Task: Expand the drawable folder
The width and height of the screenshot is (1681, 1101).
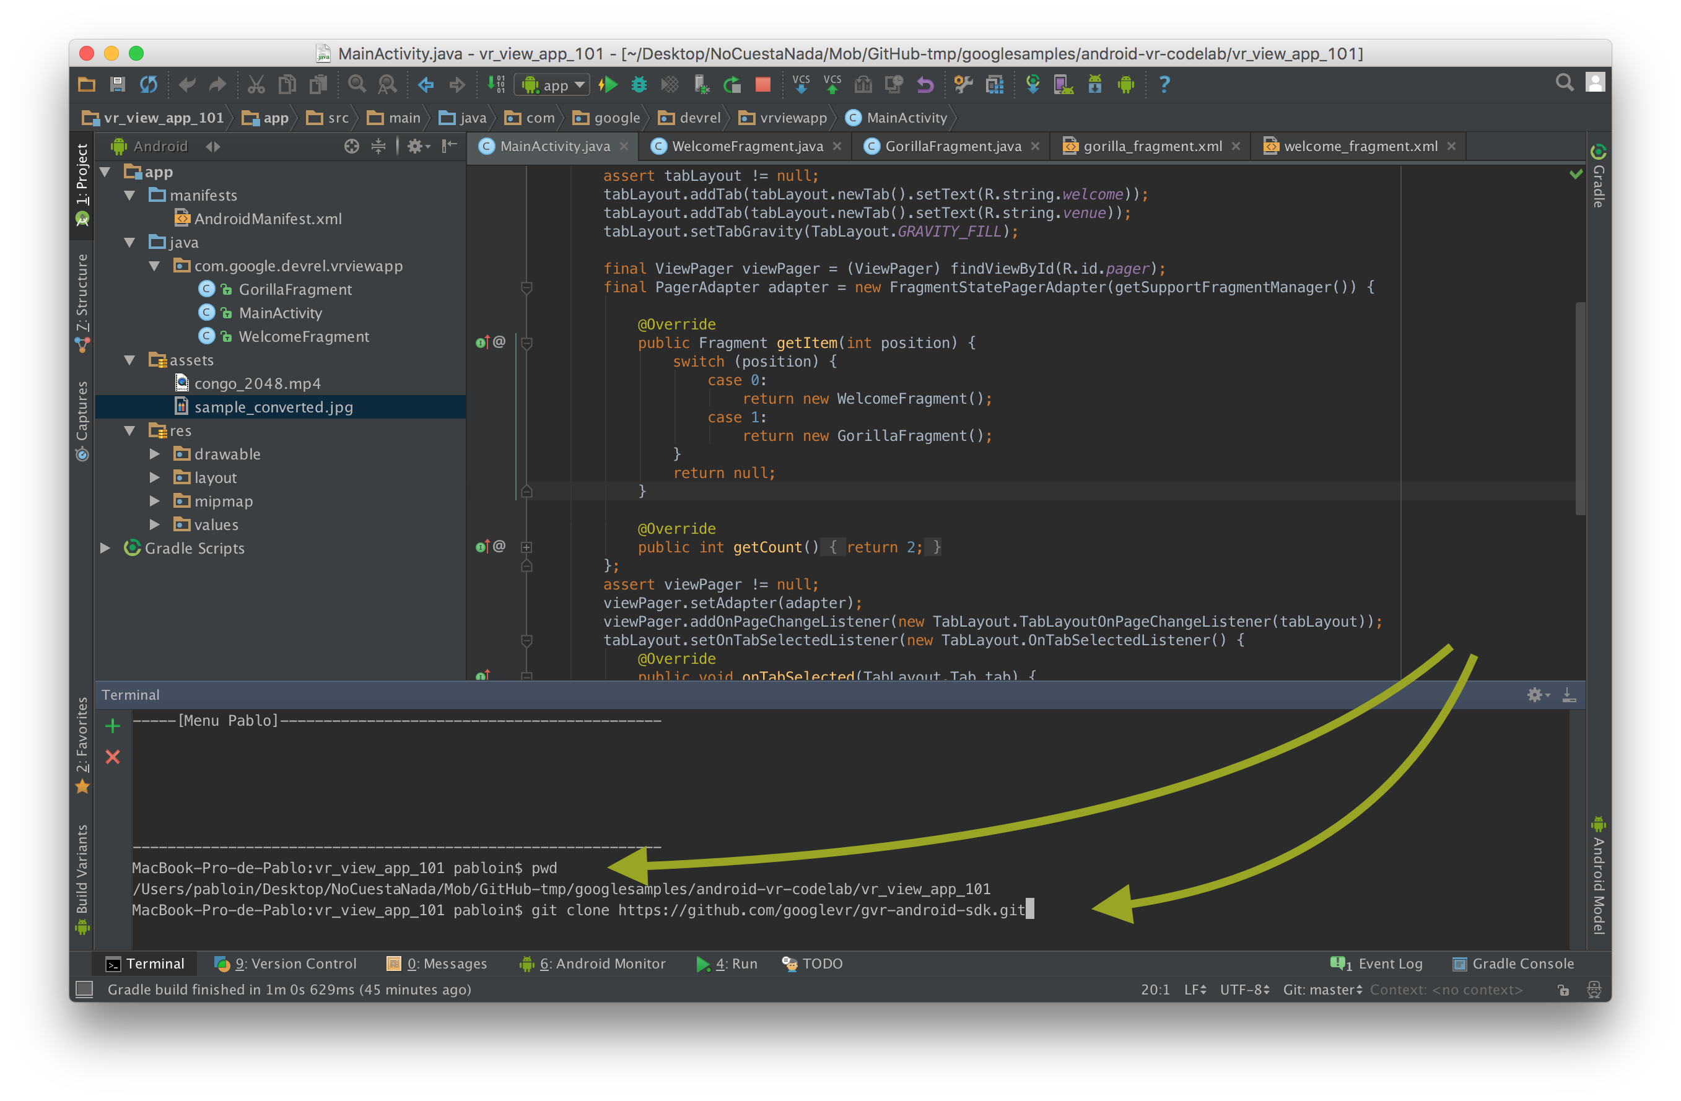Action: point(155,454)
